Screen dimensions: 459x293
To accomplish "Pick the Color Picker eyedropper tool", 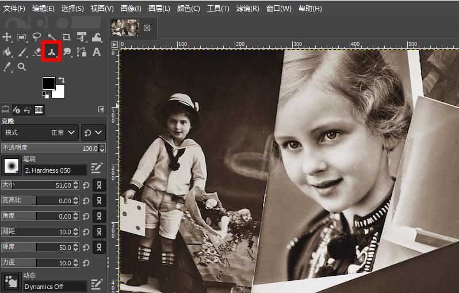I will [7, 67].
